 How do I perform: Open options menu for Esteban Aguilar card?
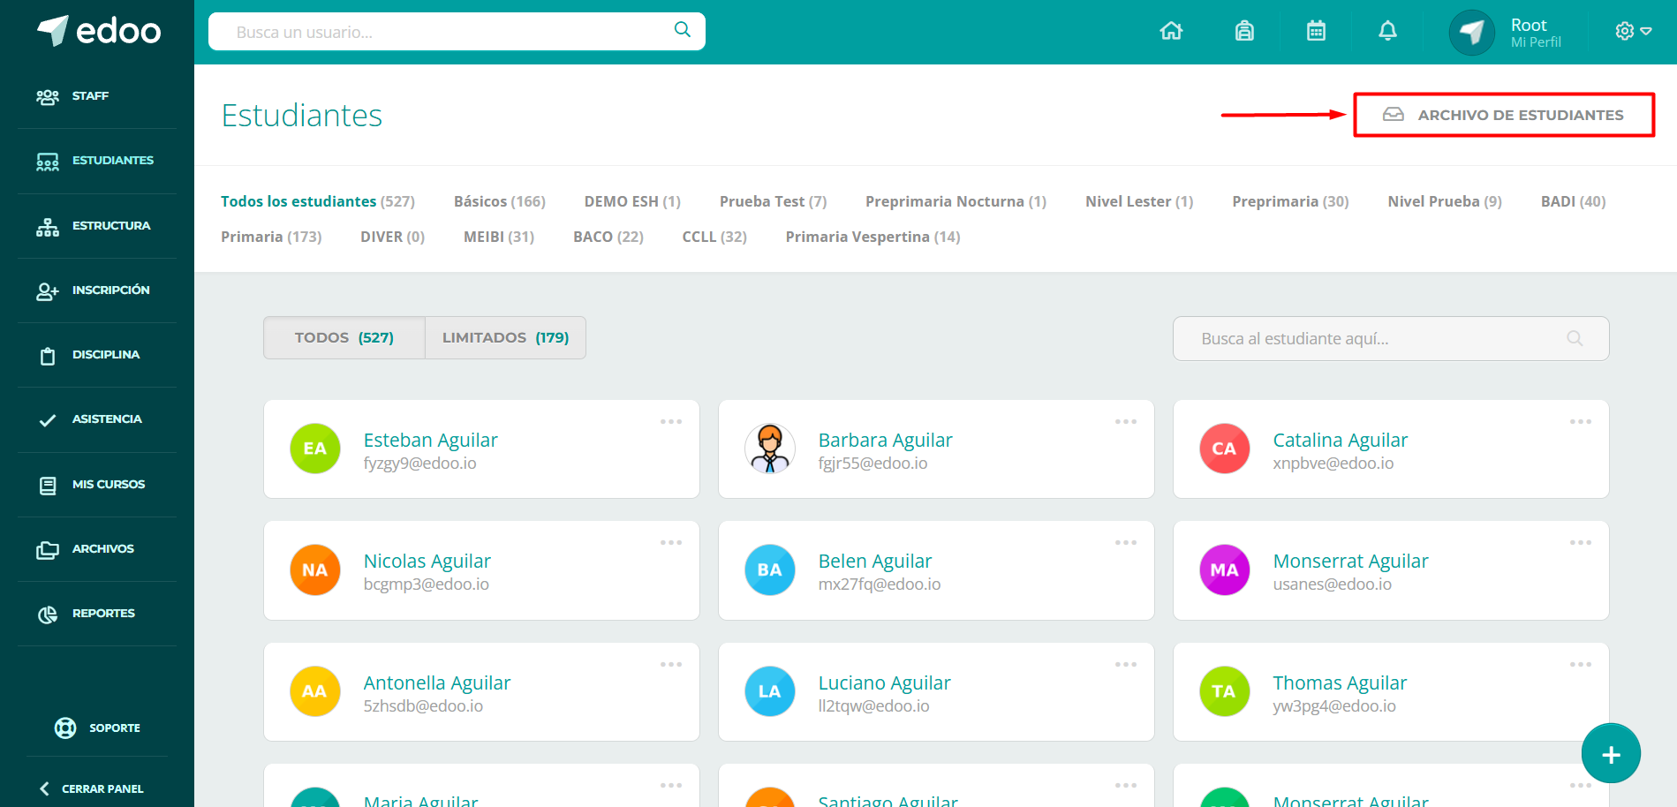click(x=671, y=421)
